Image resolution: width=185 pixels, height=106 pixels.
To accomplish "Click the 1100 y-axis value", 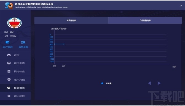I will pos(52,61).
